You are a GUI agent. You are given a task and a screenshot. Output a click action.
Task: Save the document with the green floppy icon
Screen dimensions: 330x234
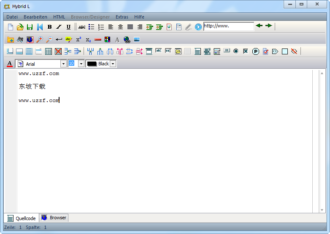(30, 27)
